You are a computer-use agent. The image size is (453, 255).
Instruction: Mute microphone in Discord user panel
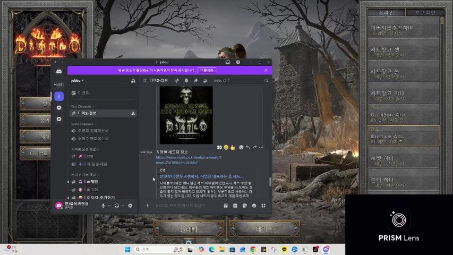click(103, 206)
